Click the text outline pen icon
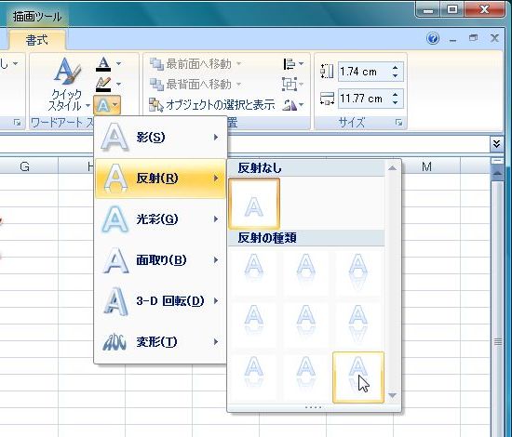The width and height of the screenshot is (512, 437). [103, 84]
